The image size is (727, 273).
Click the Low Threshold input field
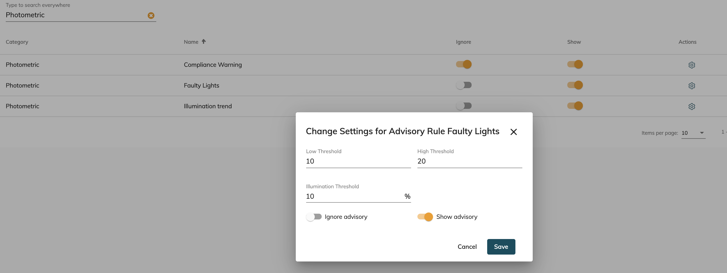(358, 161)
